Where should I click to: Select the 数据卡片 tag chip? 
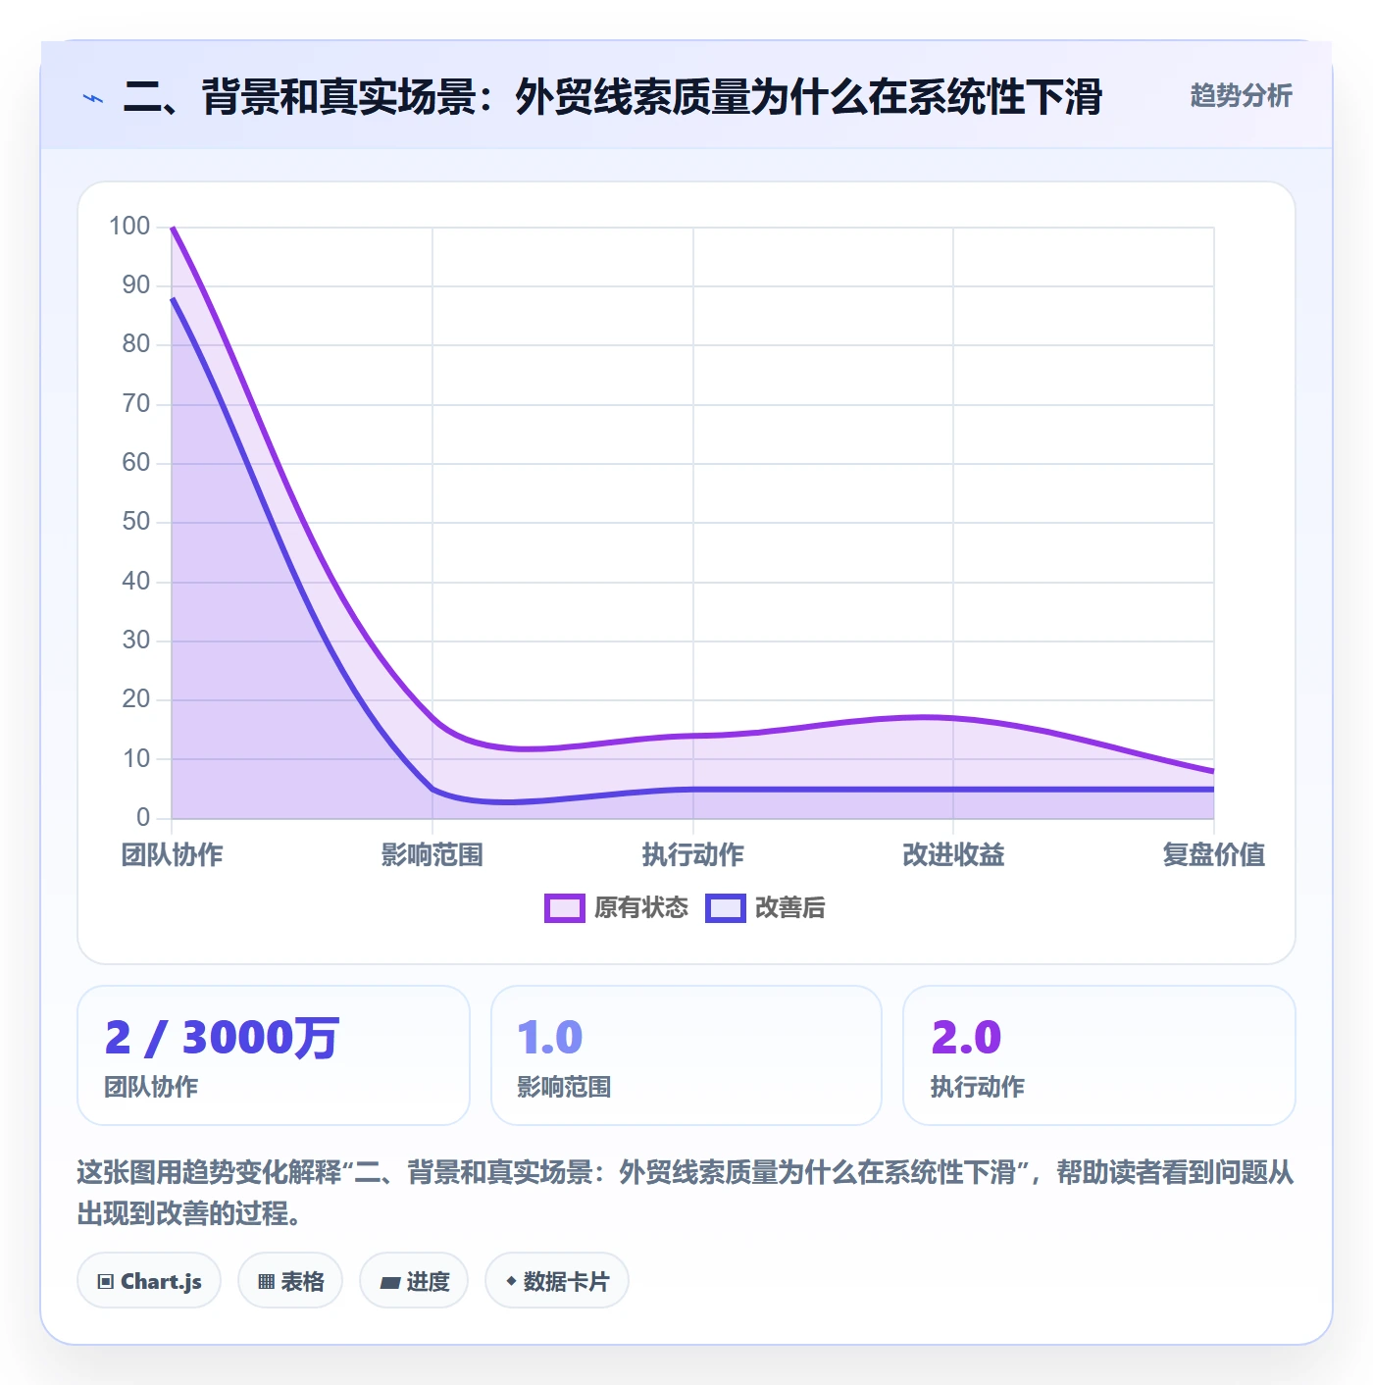pyautogui.click(x=557, y=1280)
